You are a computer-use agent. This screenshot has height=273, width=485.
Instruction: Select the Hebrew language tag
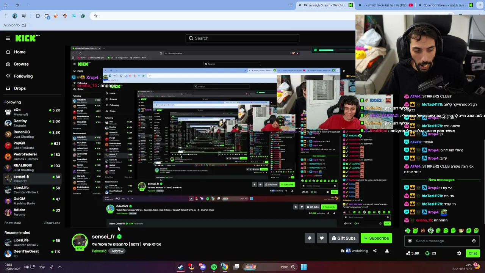click(x=117, y=251)
